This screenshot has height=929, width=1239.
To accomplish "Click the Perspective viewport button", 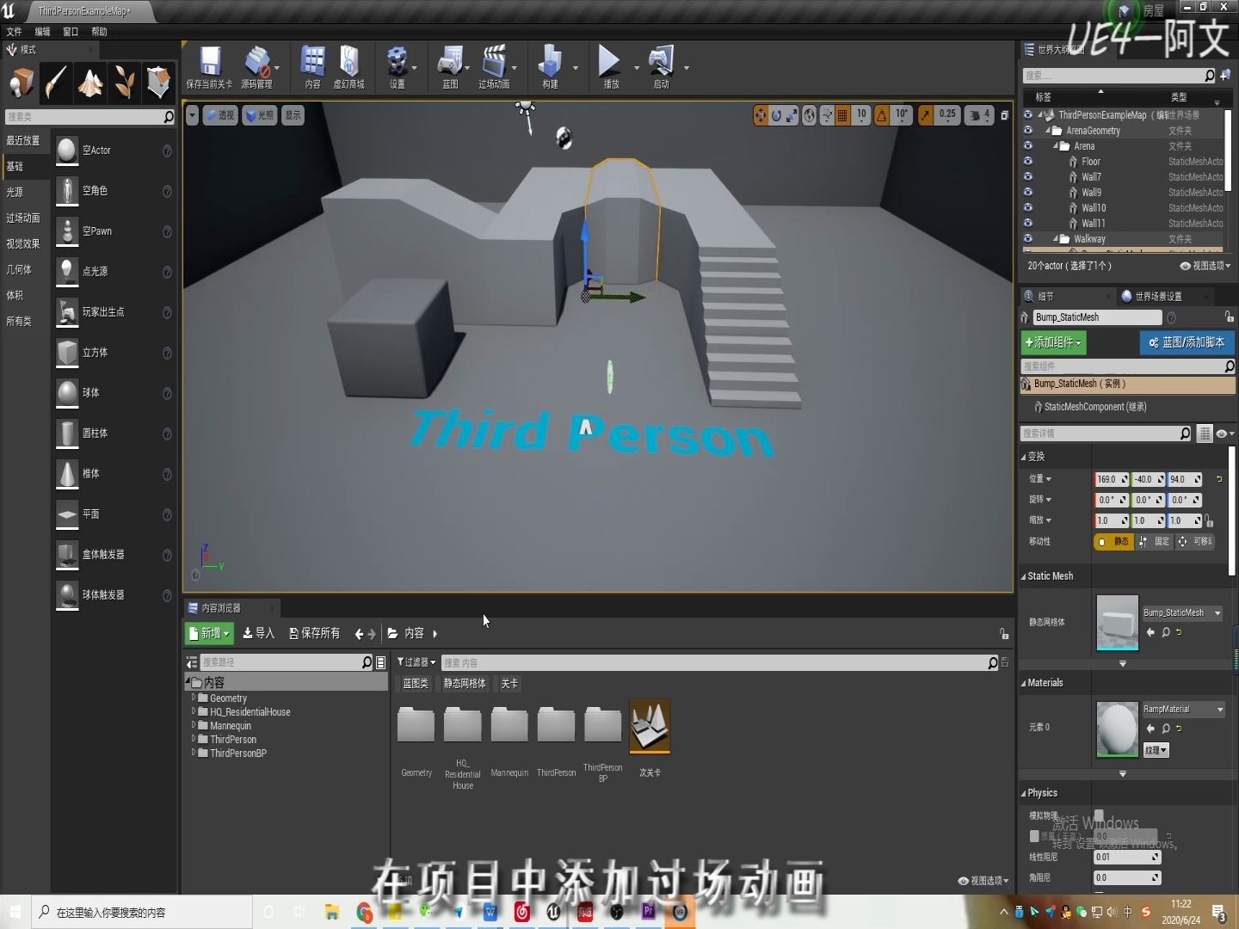I will [220, 115].
